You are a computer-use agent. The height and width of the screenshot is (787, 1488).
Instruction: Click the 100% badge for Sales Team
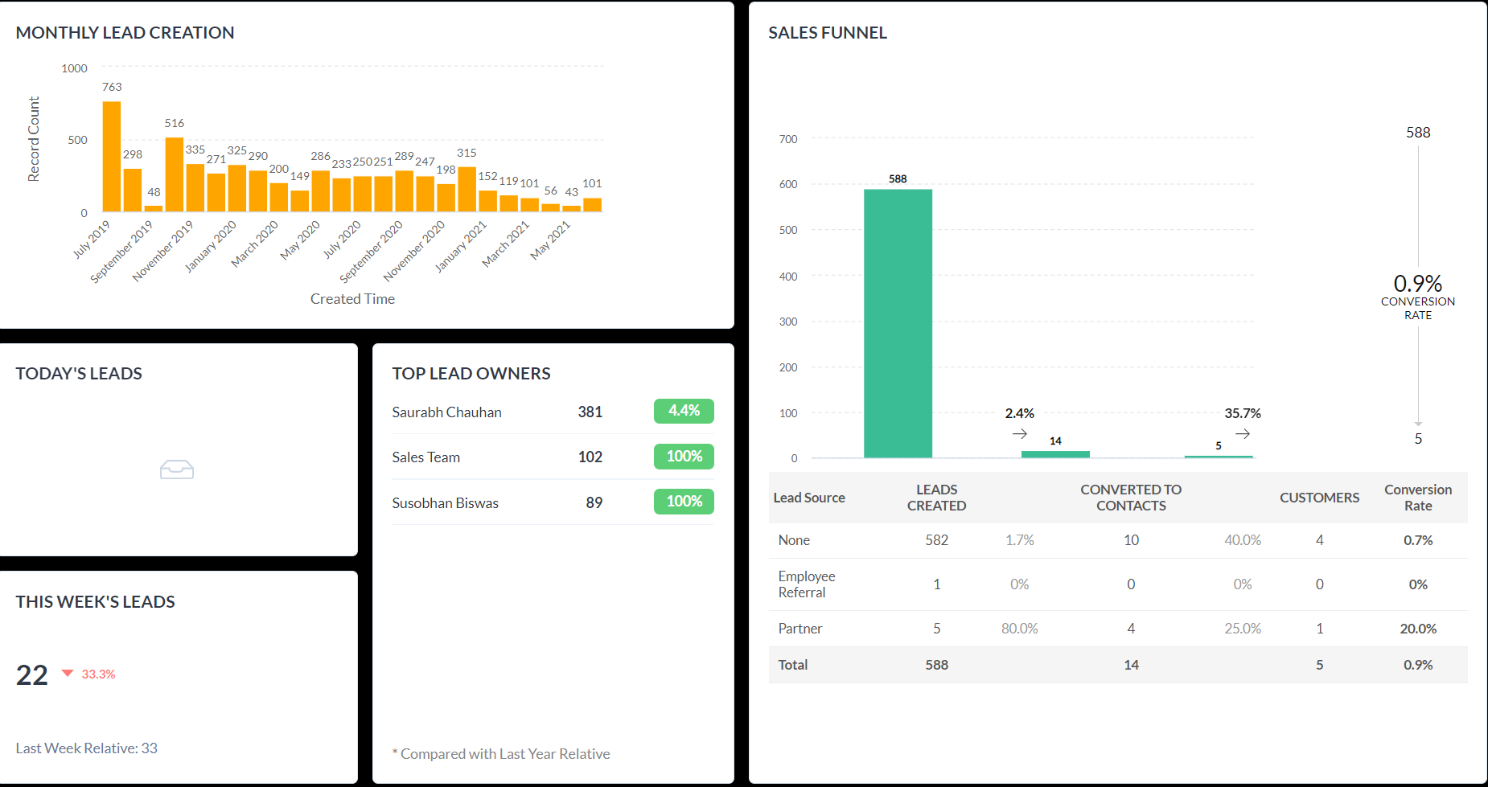click(x=684, y=457)
